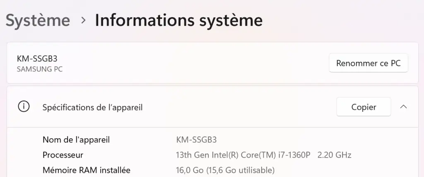Go back to Système breadcrumb
The height and width of the screenshot is (177, 424).
tap(38, 21)
